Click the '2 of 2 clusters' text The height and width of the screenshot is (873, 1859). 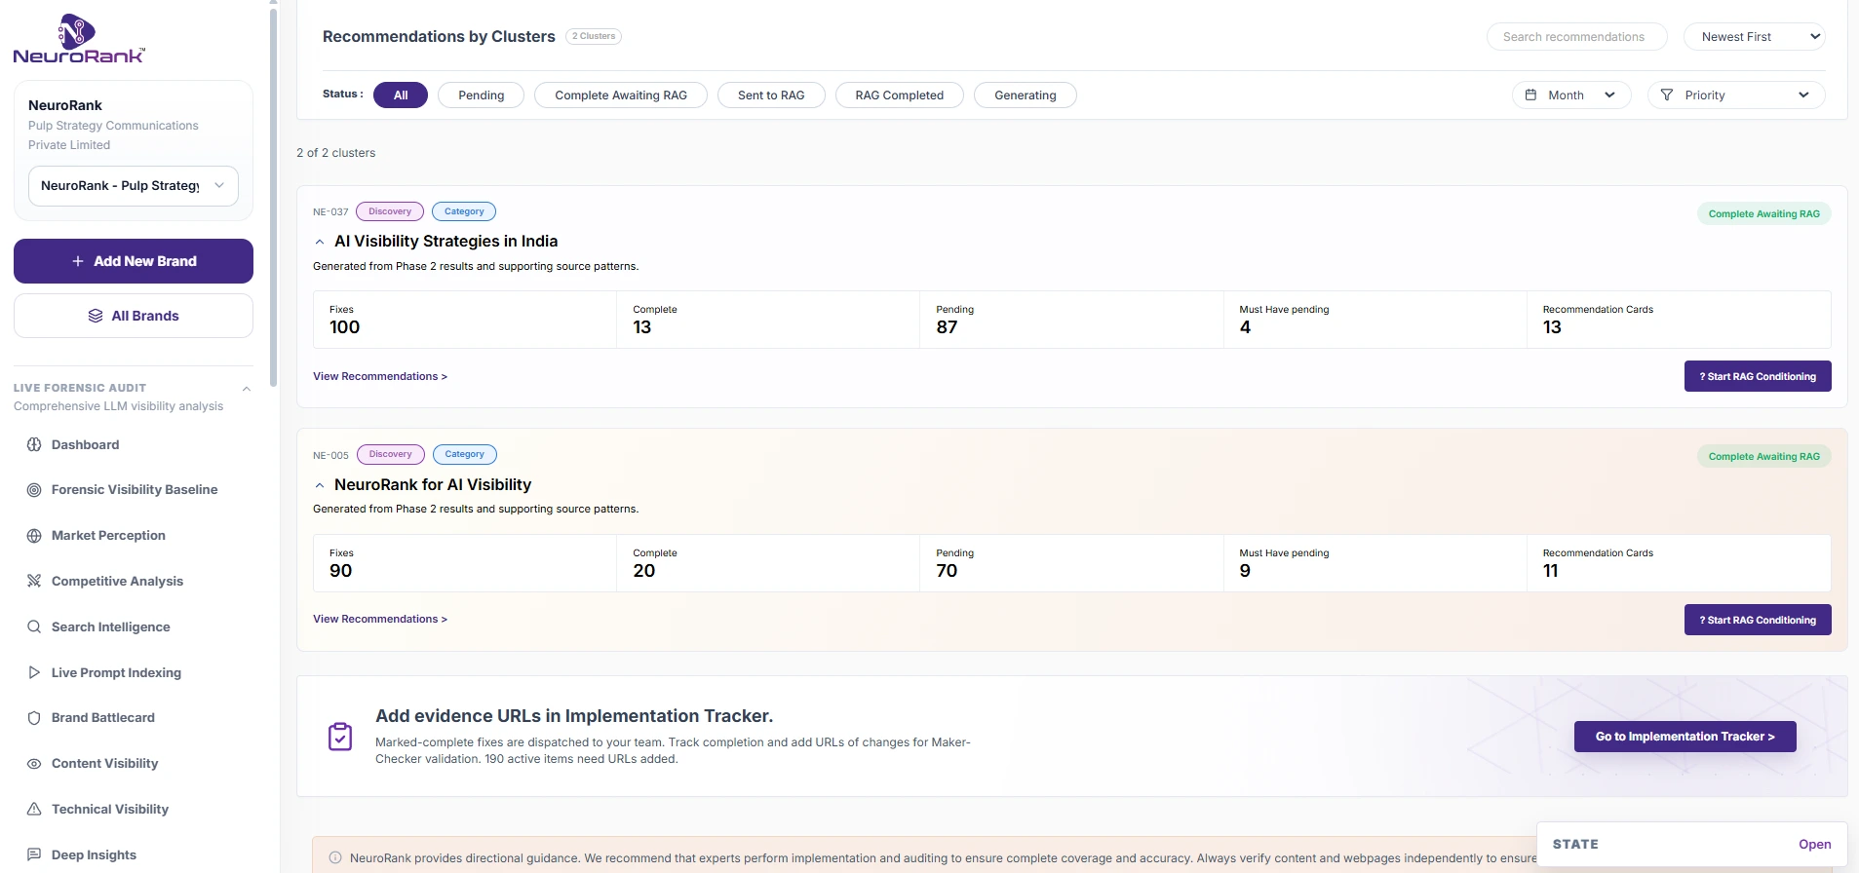[335, 153]
